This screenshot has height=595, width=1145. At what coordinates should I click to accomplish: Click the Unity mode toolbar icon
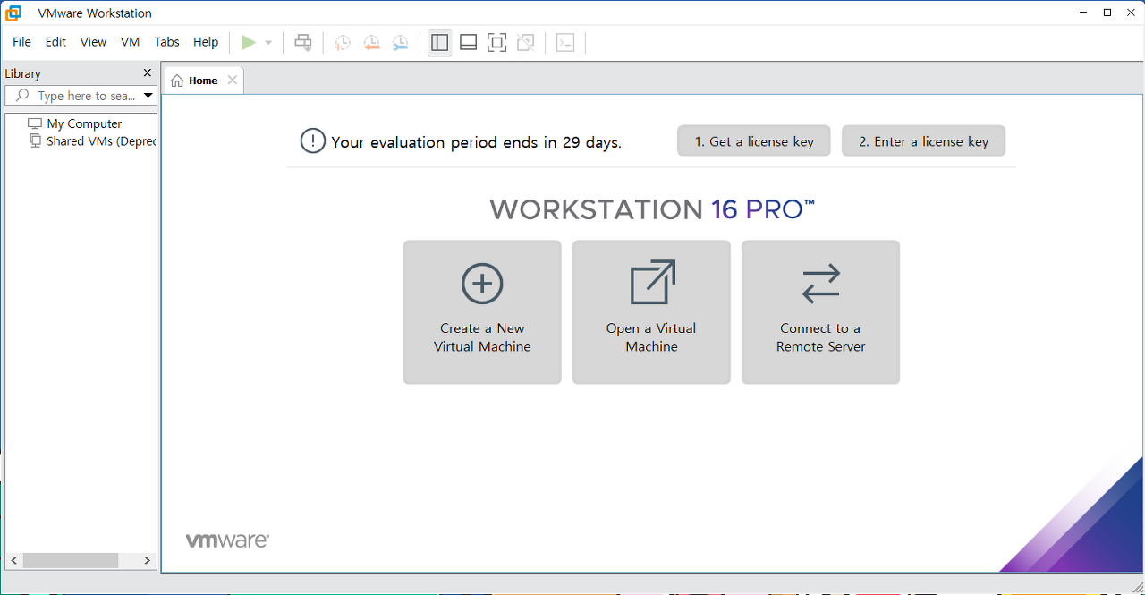tap(526, 42)
